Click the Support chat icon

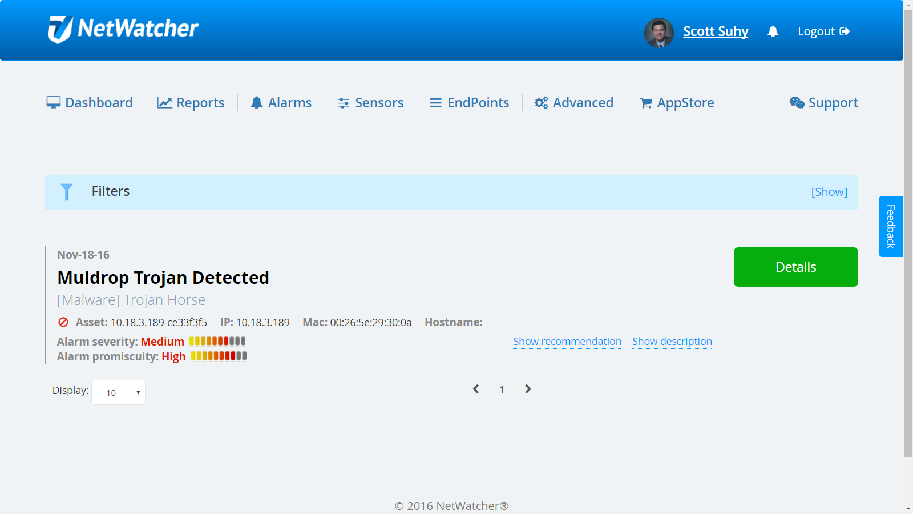[797, 102]
